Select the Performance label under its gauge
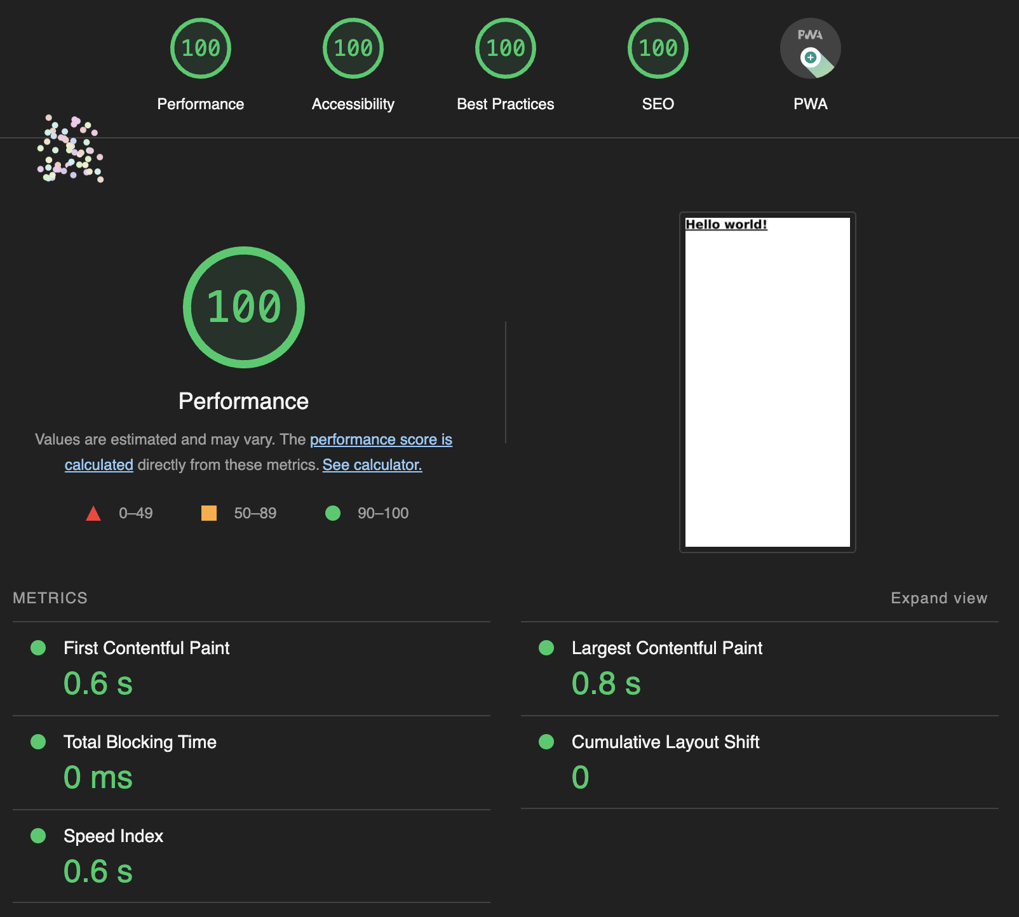Screen dimensions: 1019x917 (x=243, y=401)
